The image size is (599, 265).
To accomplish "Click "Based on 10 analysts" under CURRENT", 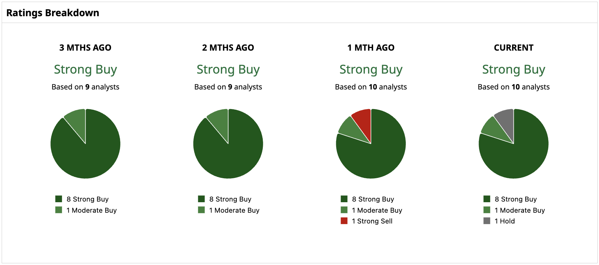I will tap(513, 87).
